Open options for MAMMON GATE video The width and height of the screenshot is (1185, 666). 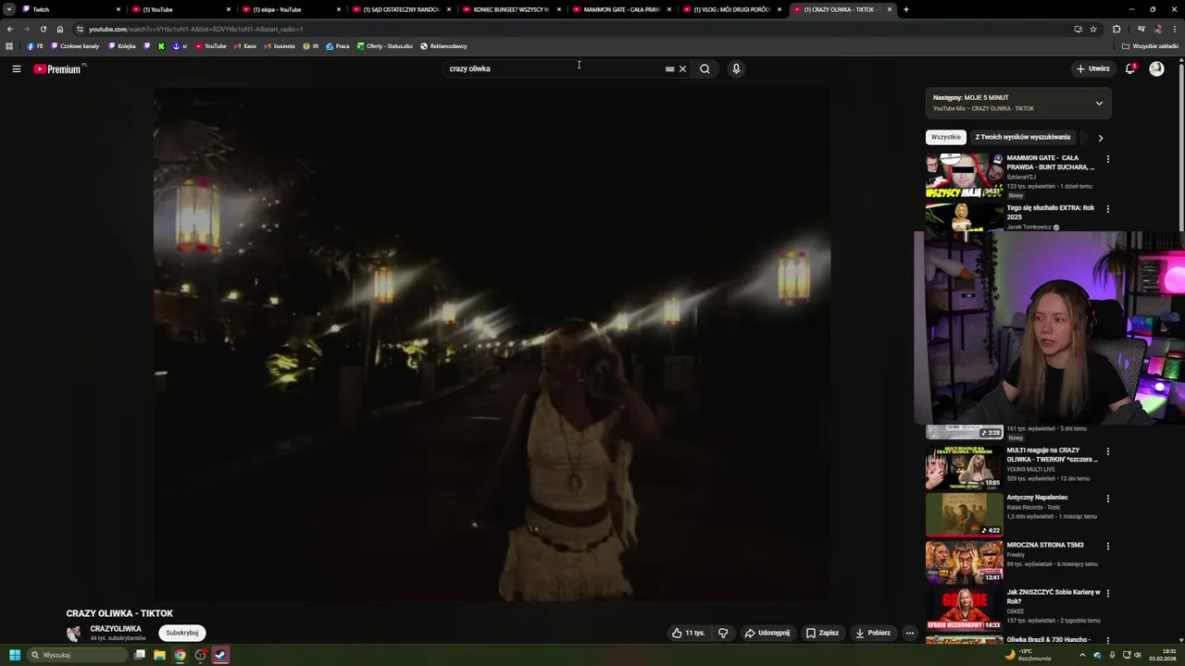[1107, 159]
